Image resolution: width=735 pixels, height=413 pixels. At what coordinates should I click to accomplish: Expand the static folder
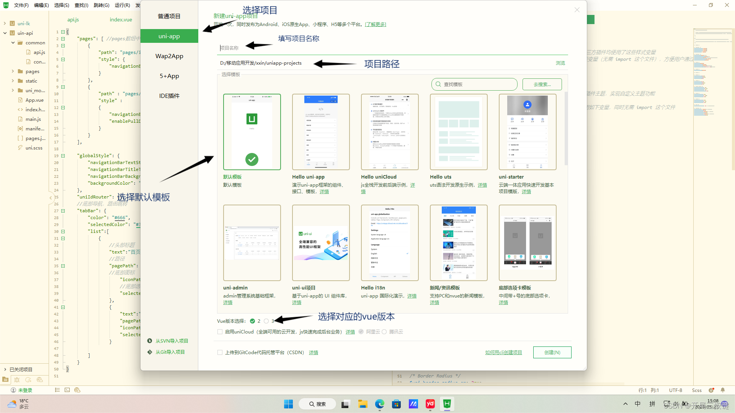(x=13, y=81)
